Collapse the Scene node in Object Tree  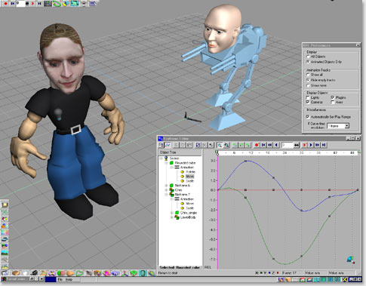coord(161,158)
